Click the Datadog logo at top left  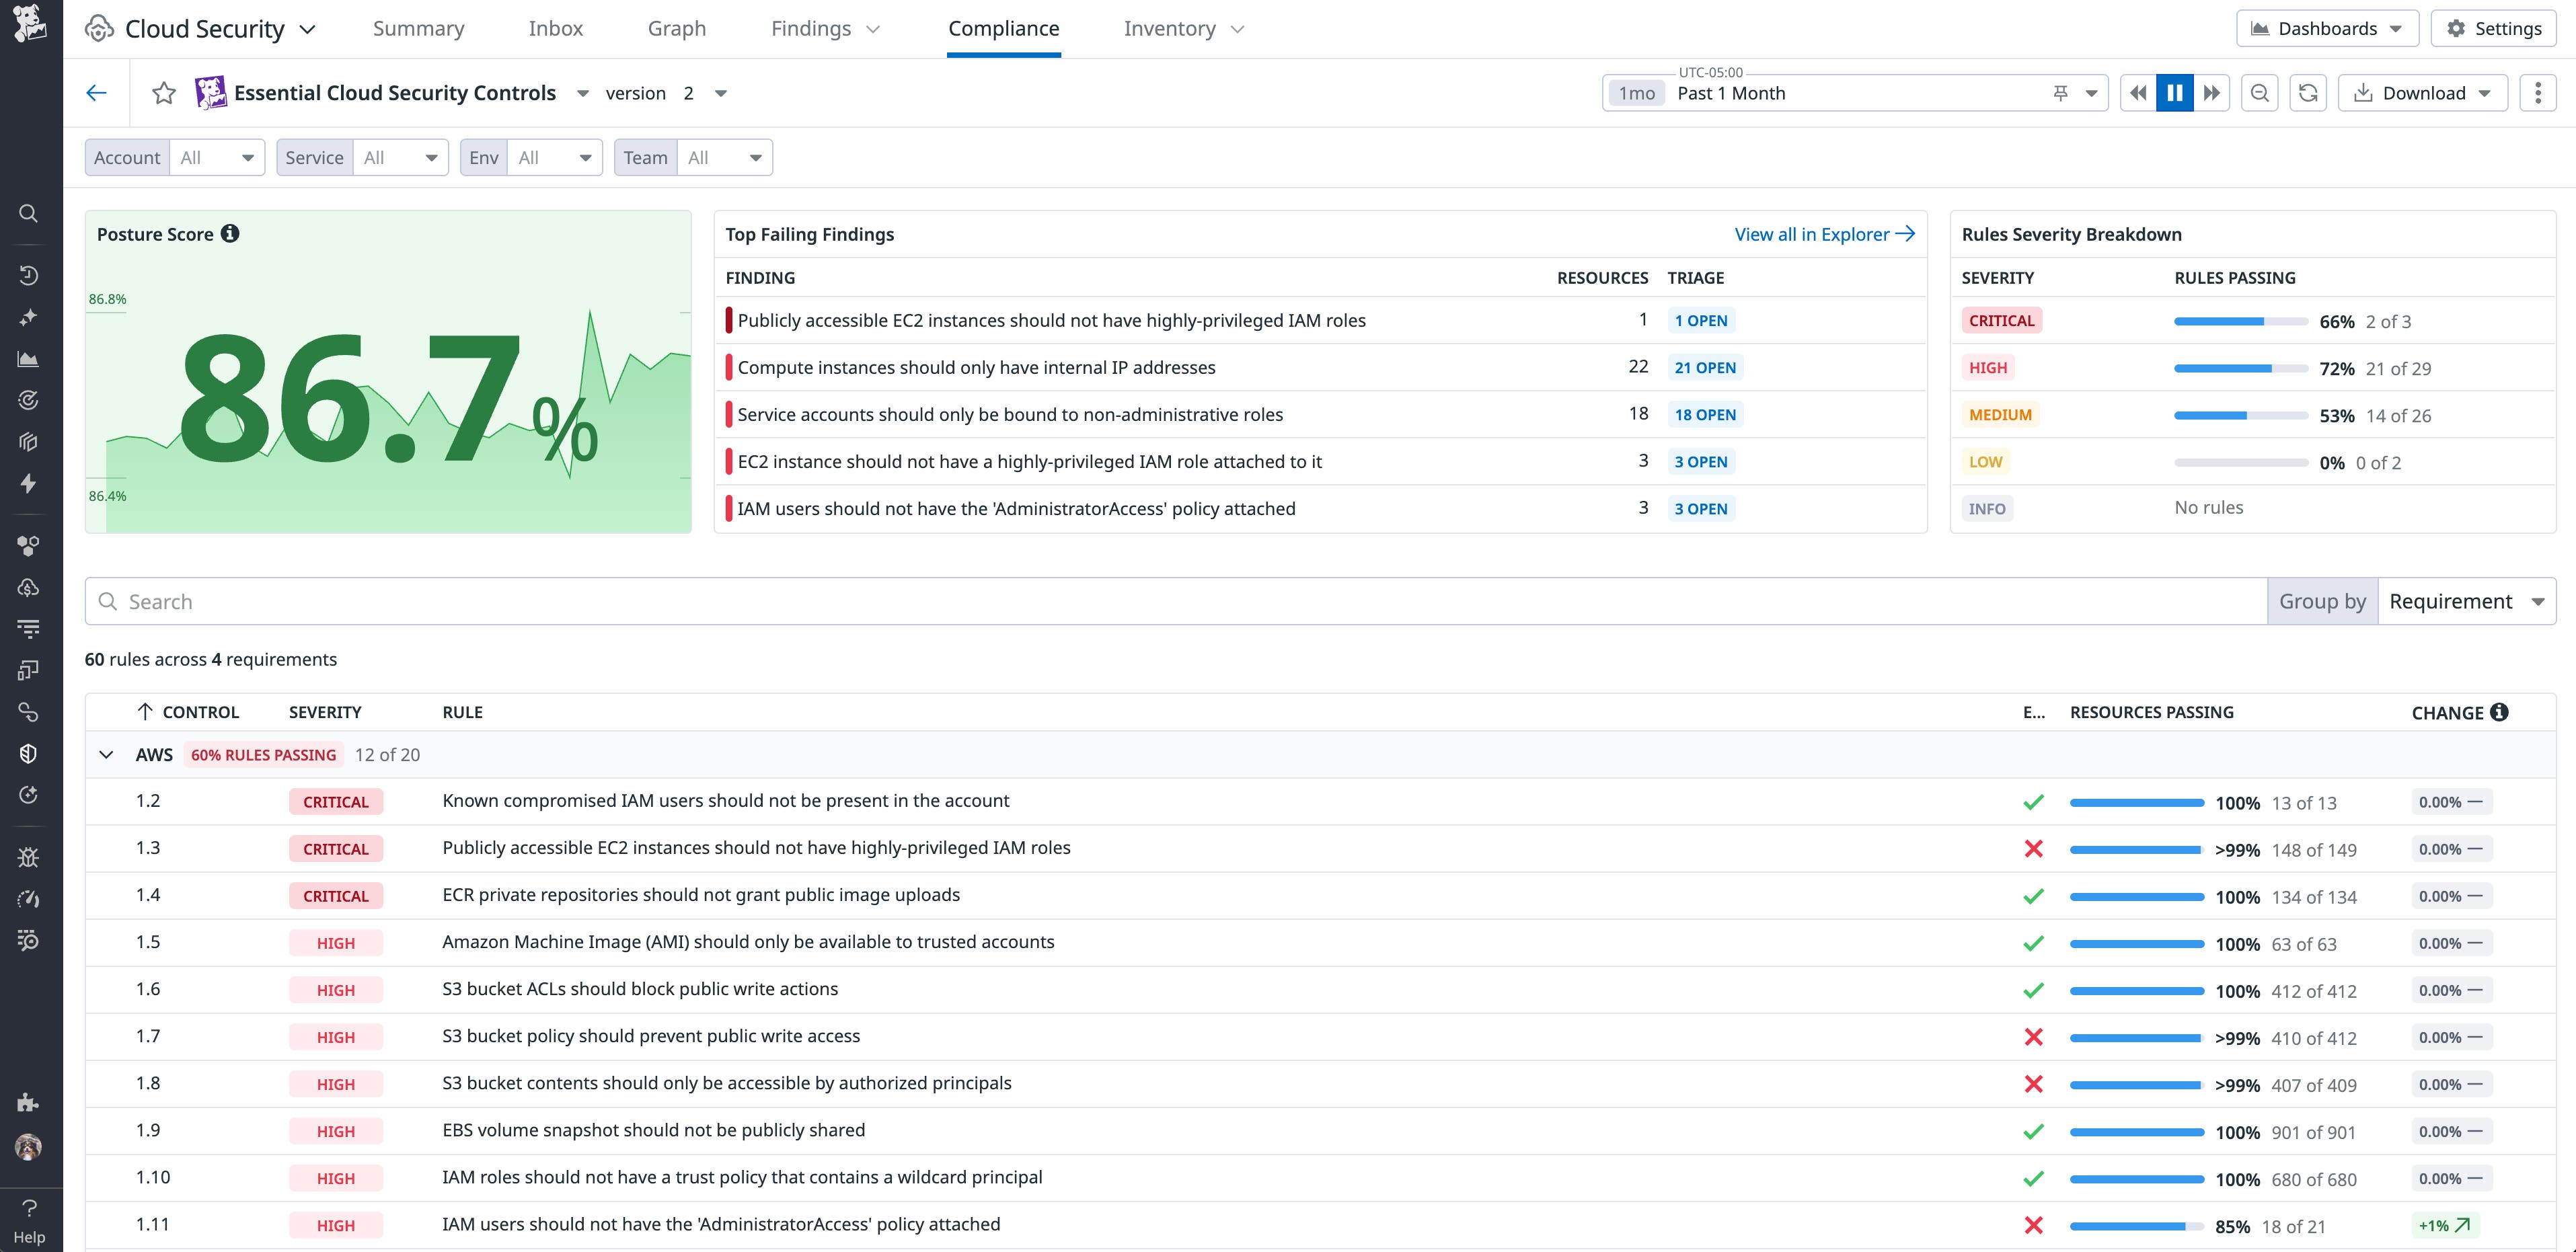(29, 24)
